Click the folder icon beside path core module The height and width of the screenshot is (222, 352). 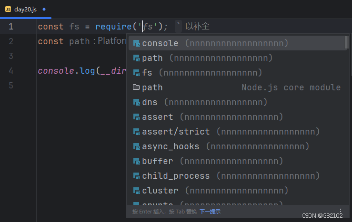pyautogui.click(x=136, y=87)
